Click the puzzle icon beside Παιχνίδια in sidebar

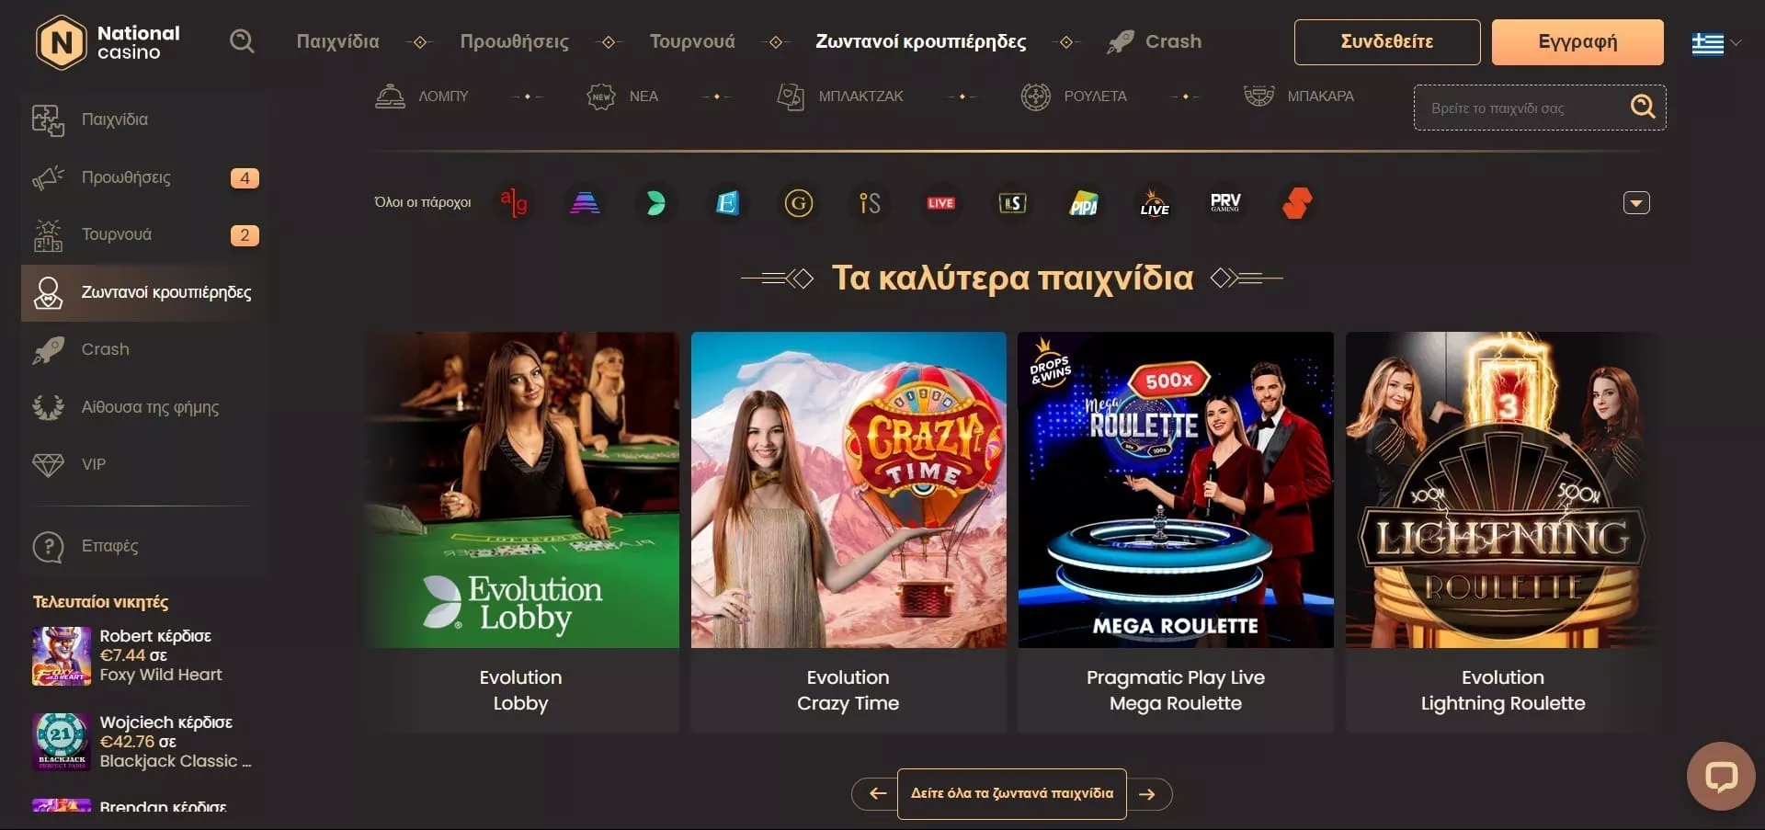pos(48,119)
